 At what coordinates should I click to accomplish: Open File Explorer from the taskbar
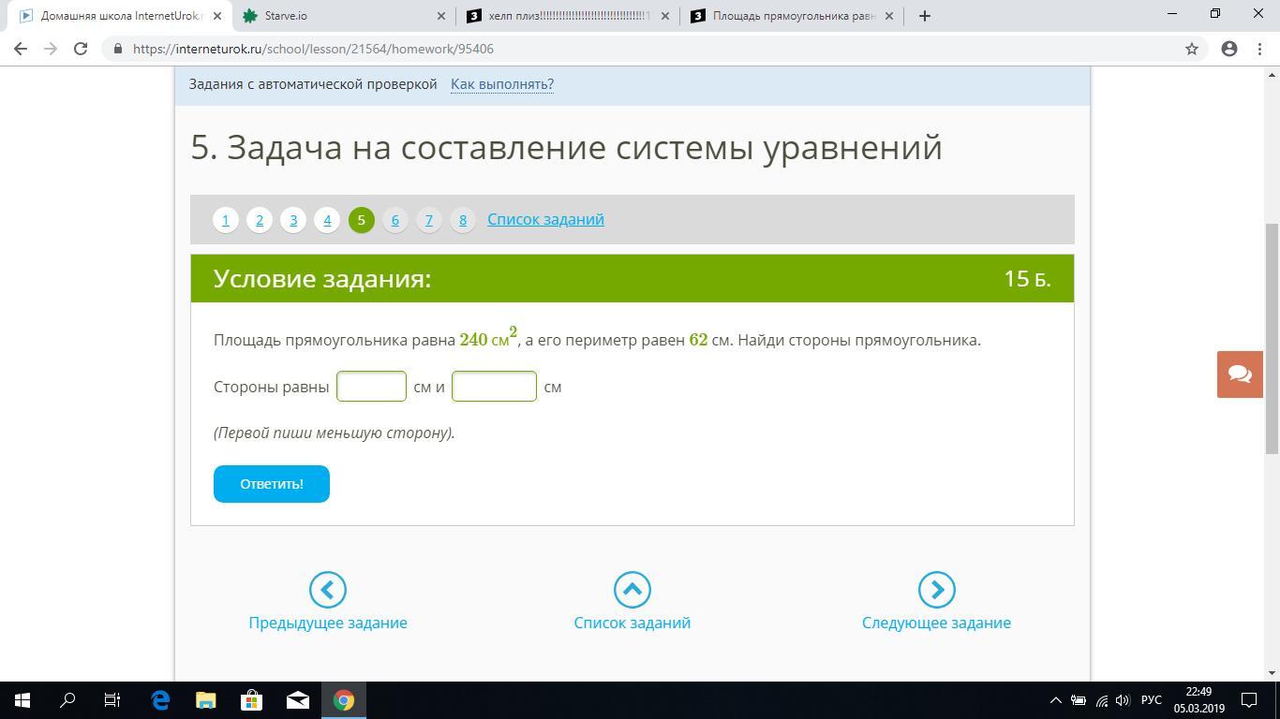click(205, 700)
